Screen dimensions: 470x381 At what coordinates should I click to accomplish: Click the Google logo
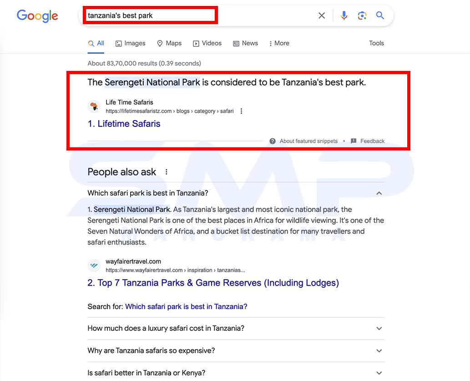click(37, 16)
